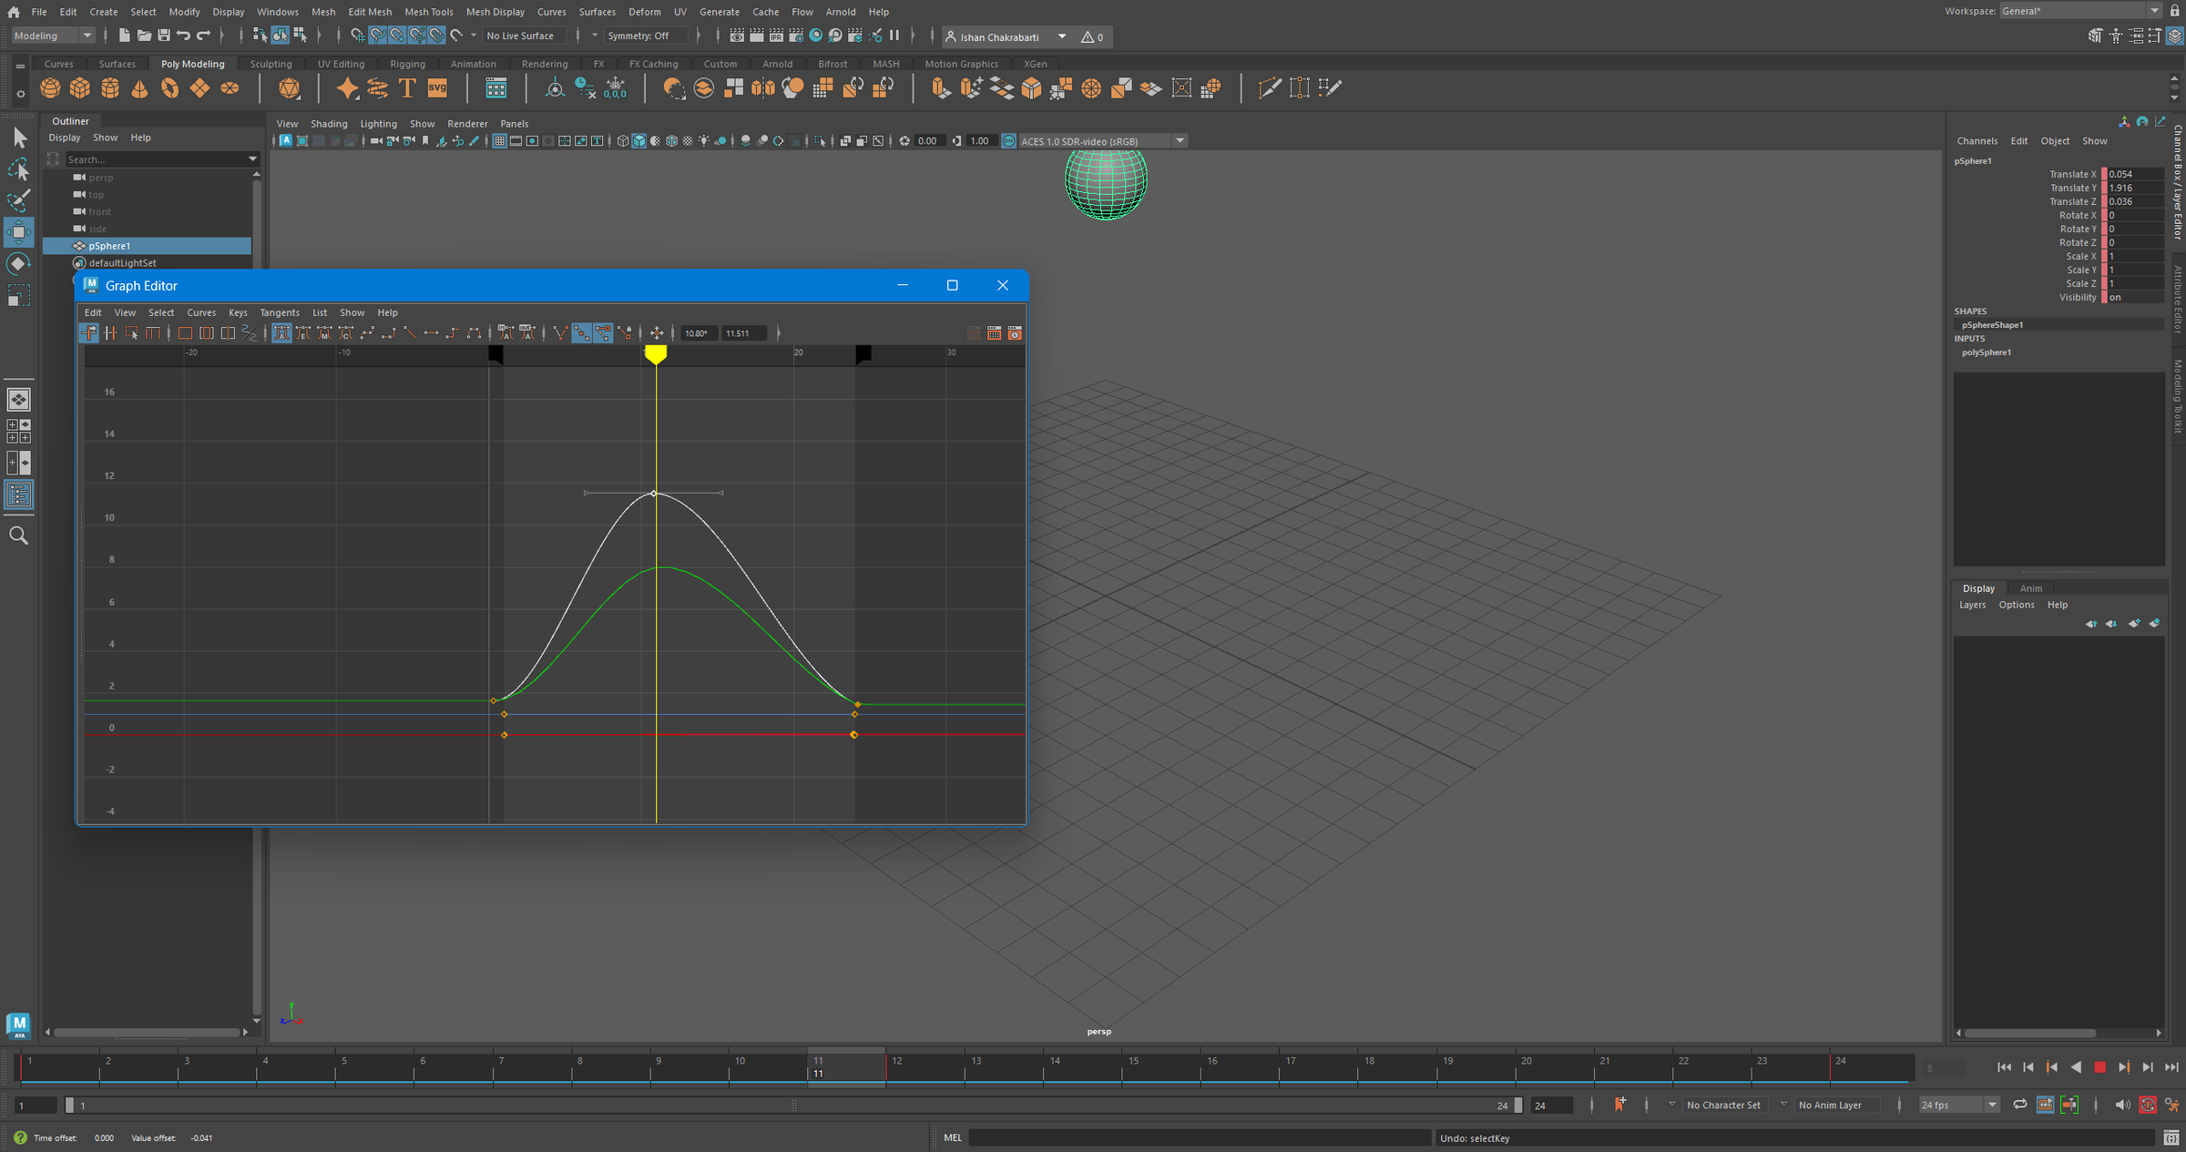Apply Auto tangents in Graph Editor

[282, 333]
